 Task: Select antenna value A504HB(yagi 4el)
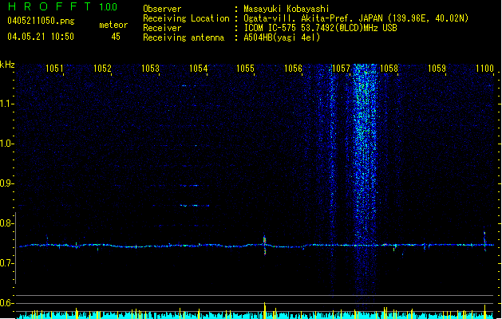(282, 37)
